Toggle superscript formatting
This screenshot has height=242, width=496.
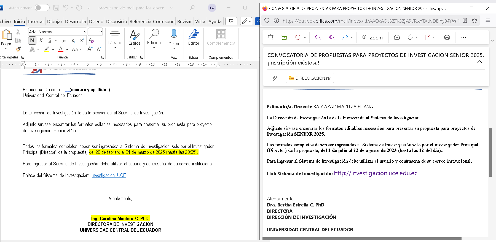click(x=82, y=40)
